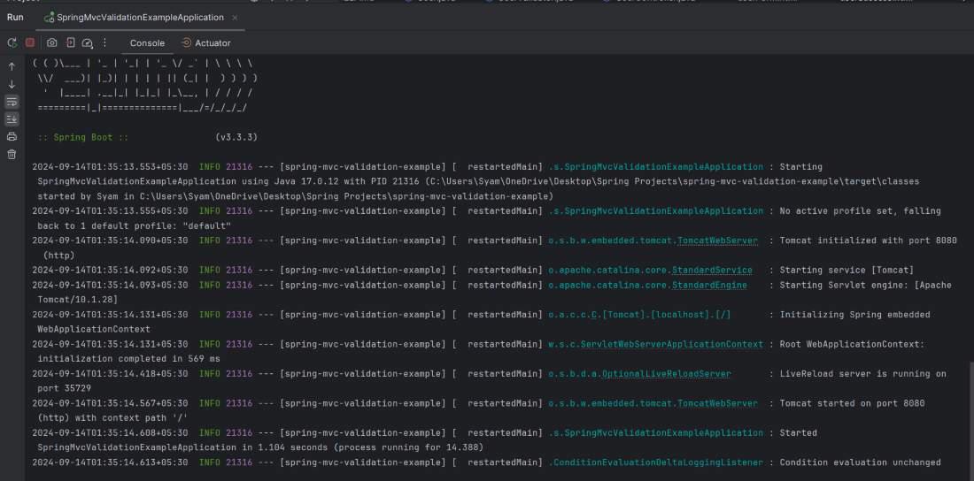This screenshot has height=481, width=974.
Task: Click 'Starting service [Tomcat]' message
Action: click(846, 271)
